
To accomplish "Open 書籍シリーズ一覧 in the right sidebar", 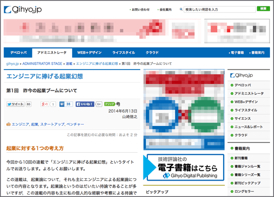I will [x=247, y=175].
